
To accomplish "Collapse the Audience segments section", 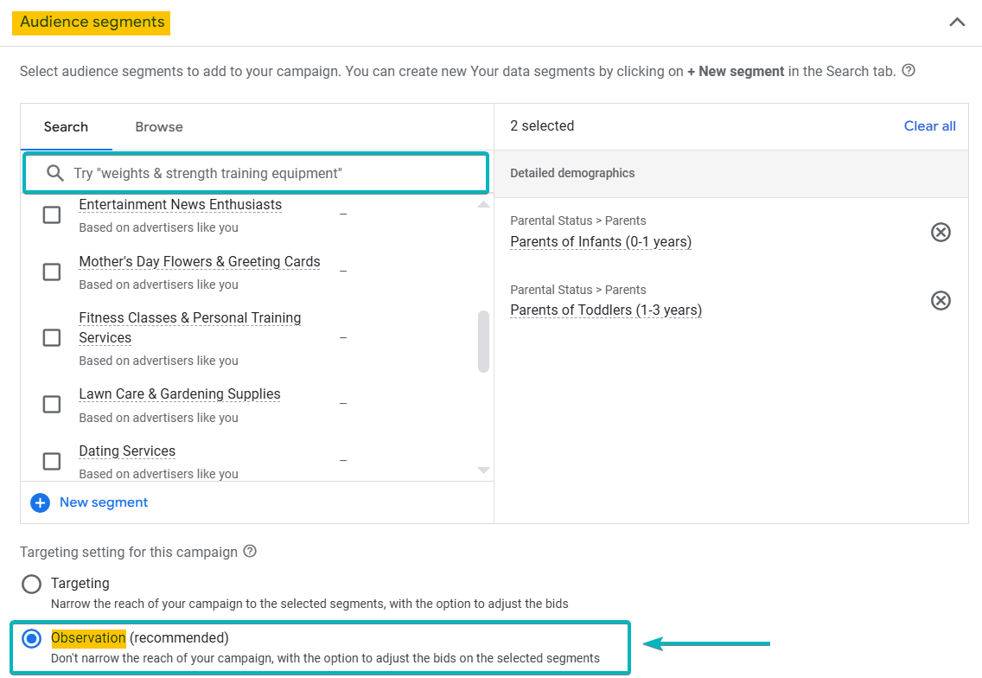I will coord(957,22).
